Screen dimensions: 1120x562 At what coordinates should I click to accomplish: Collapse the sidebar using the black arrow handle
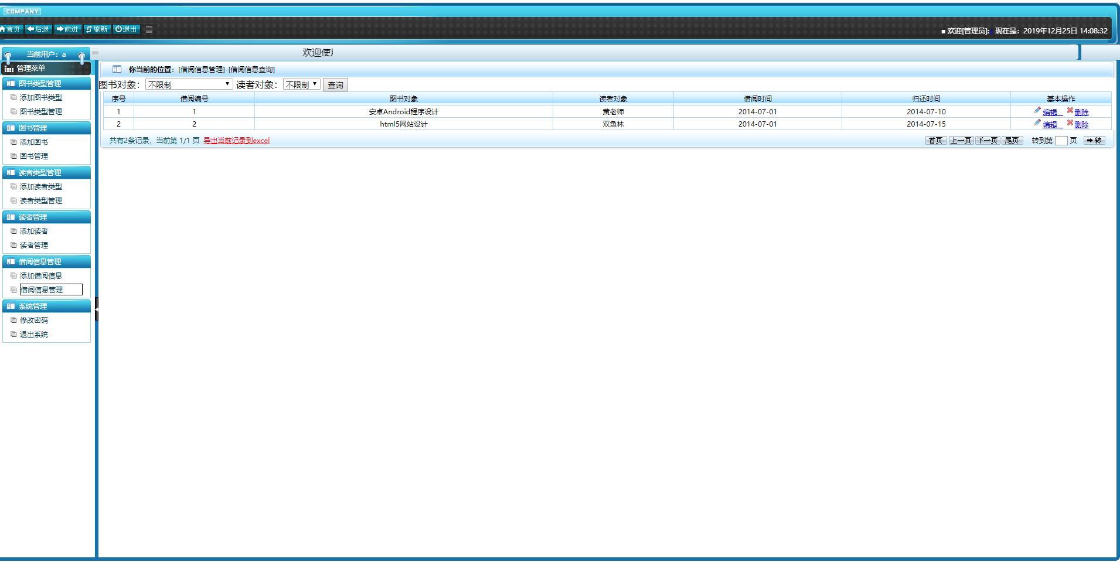tap(96, 309)
